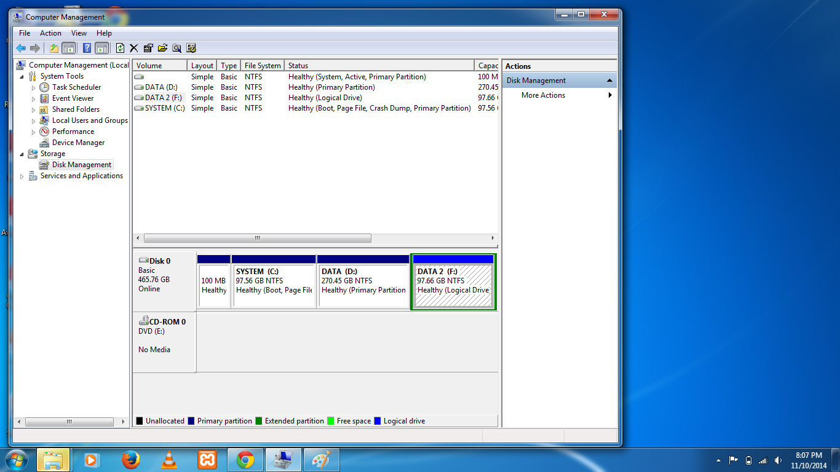This screenshot has width=840, height=472.
Task: Click the Help question mark toolbar icon
Action: [x=86, y=48]
